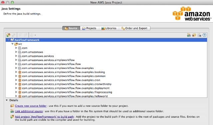Click the green zoom window button
Image resolution: width=213 pixels, height=125 pixels.
click(x=12, y=2)
